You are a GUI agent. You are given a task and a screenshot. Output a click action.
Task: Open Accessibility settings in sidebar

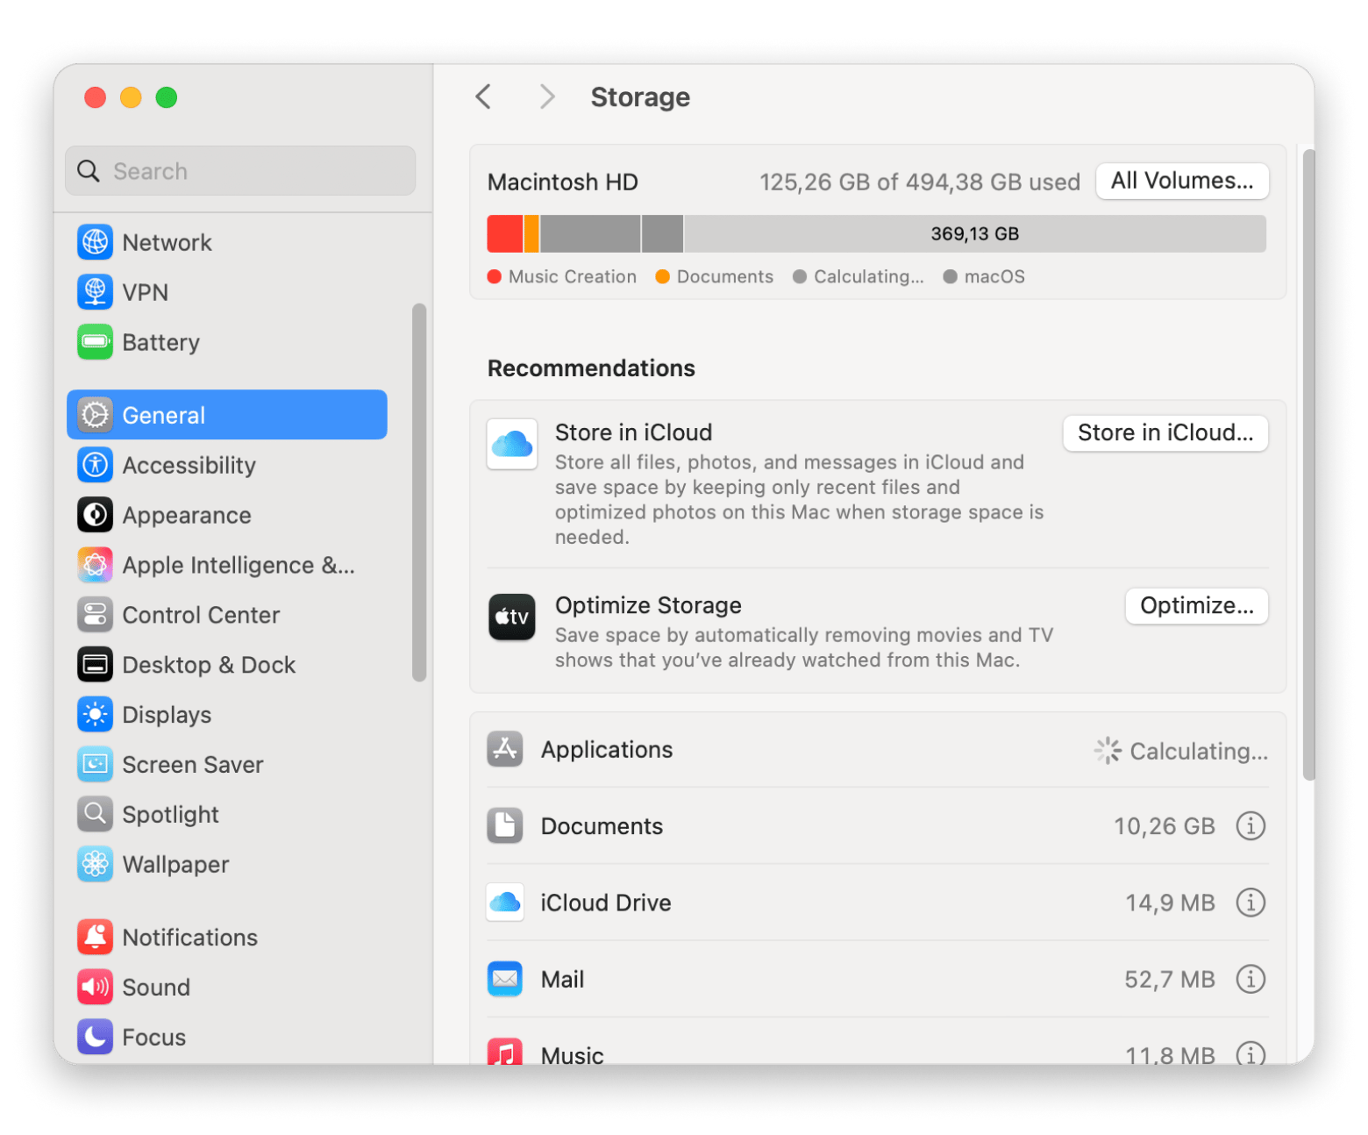(x=189, y=465)
